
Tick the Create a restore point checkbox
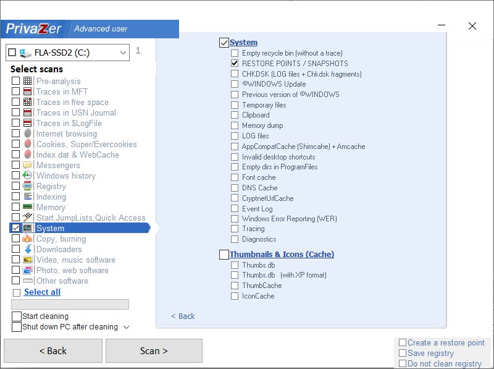[x=403, y=342]
